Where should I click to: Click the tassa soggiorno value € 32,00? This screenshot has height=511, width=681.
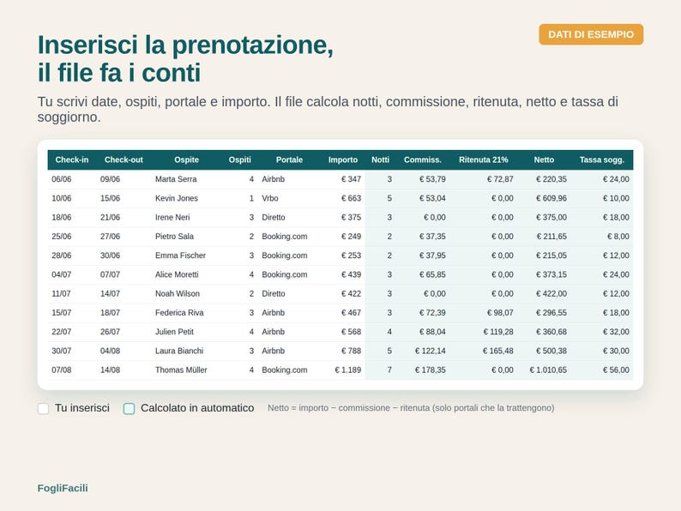tap(616, 332)
